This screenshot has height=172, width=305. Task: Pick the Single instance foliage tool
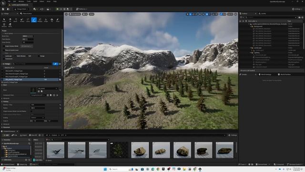click(x=46, y=20)
